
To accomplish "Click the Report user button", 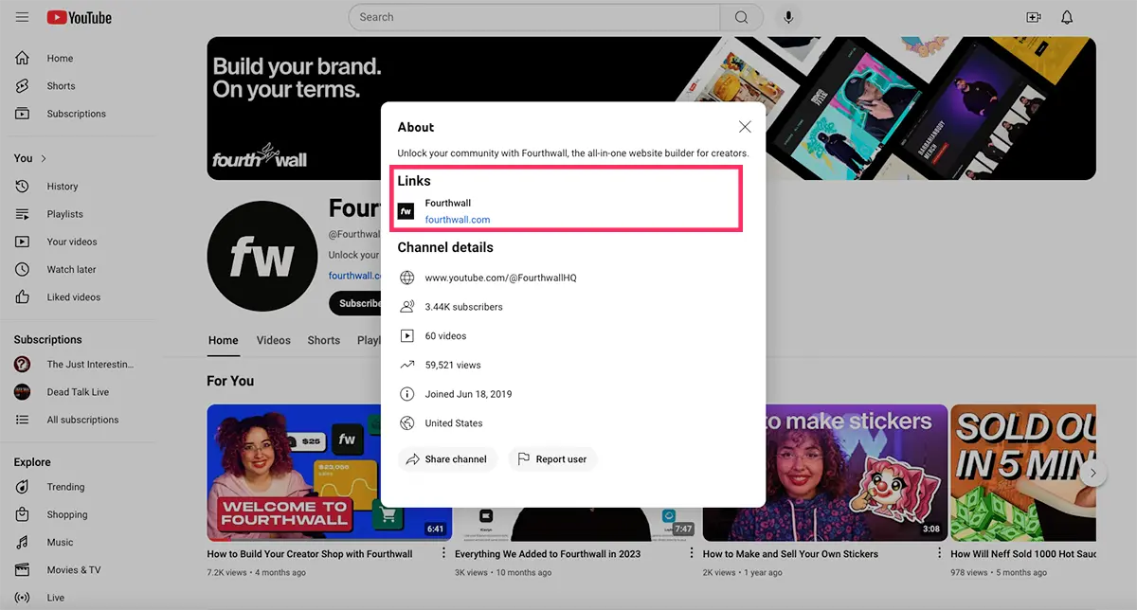I will 552,459.
